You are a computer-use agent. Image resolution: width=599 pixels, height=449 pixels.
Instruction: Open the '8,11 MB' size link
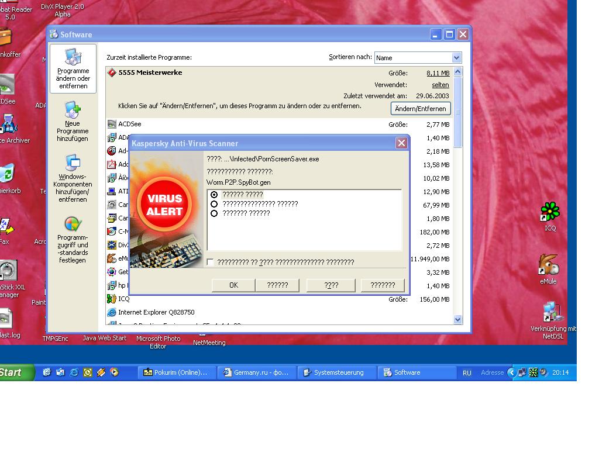[x=438, y=73]
